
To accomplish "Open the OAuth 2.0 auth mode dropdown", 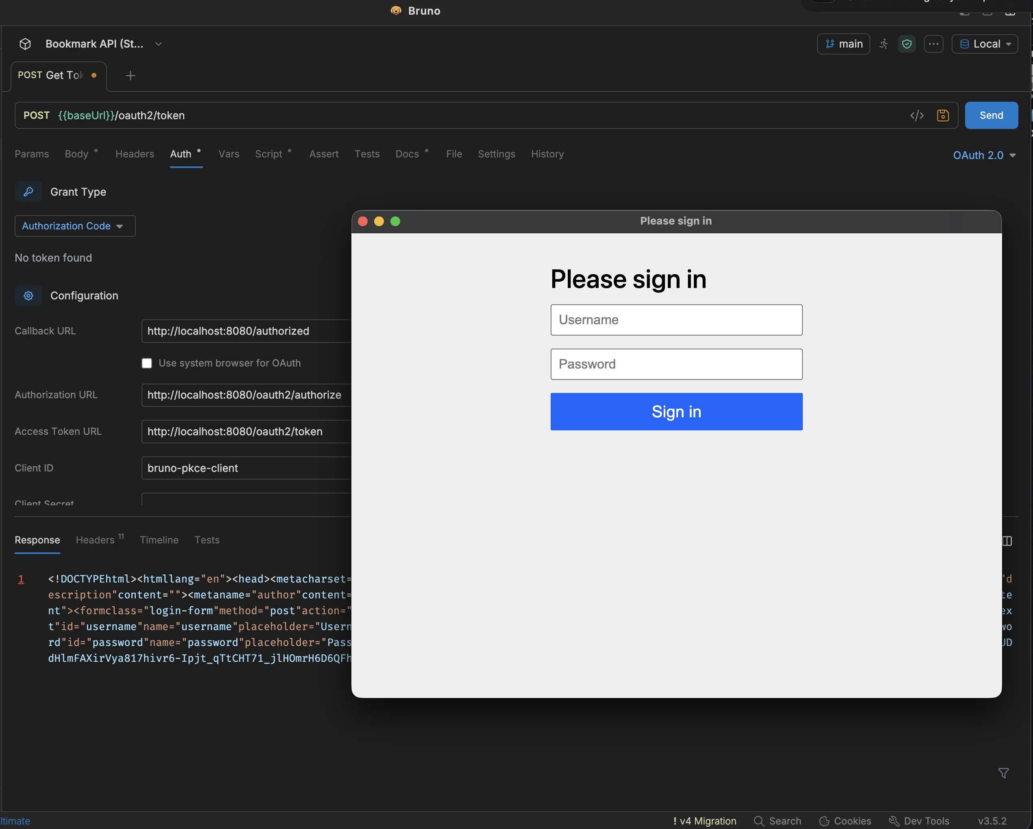I will pyautogui.click(x=984, y=155).
